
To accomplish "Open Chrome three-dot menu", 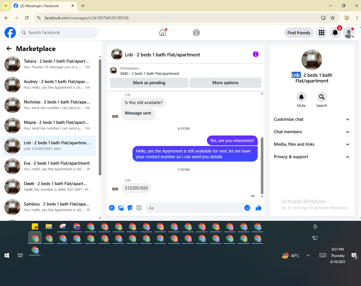I will click(357, 18).
